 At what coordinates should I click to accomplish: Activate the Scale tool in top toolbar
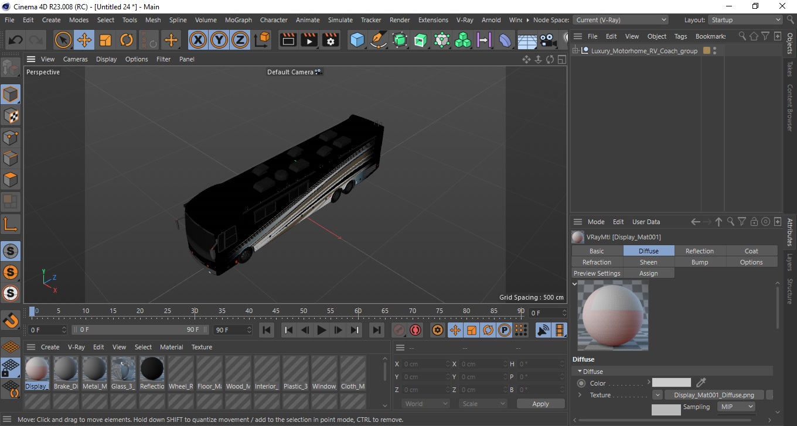[105, 40]
